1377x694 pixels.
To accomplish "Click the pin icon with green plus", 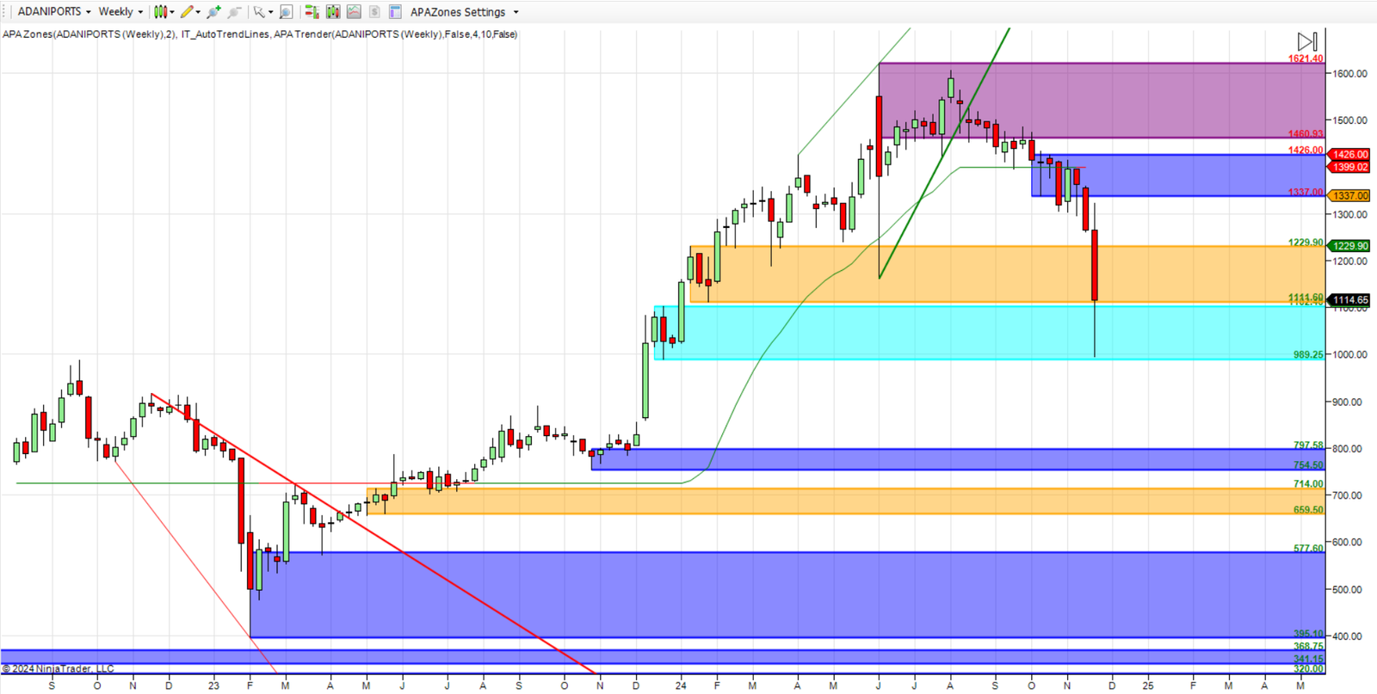I will click(x=214, y=12).
